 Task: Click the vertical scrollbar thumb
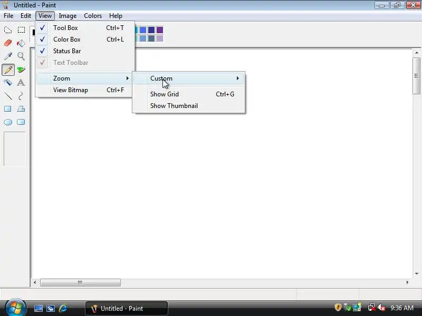coord(417,76)
